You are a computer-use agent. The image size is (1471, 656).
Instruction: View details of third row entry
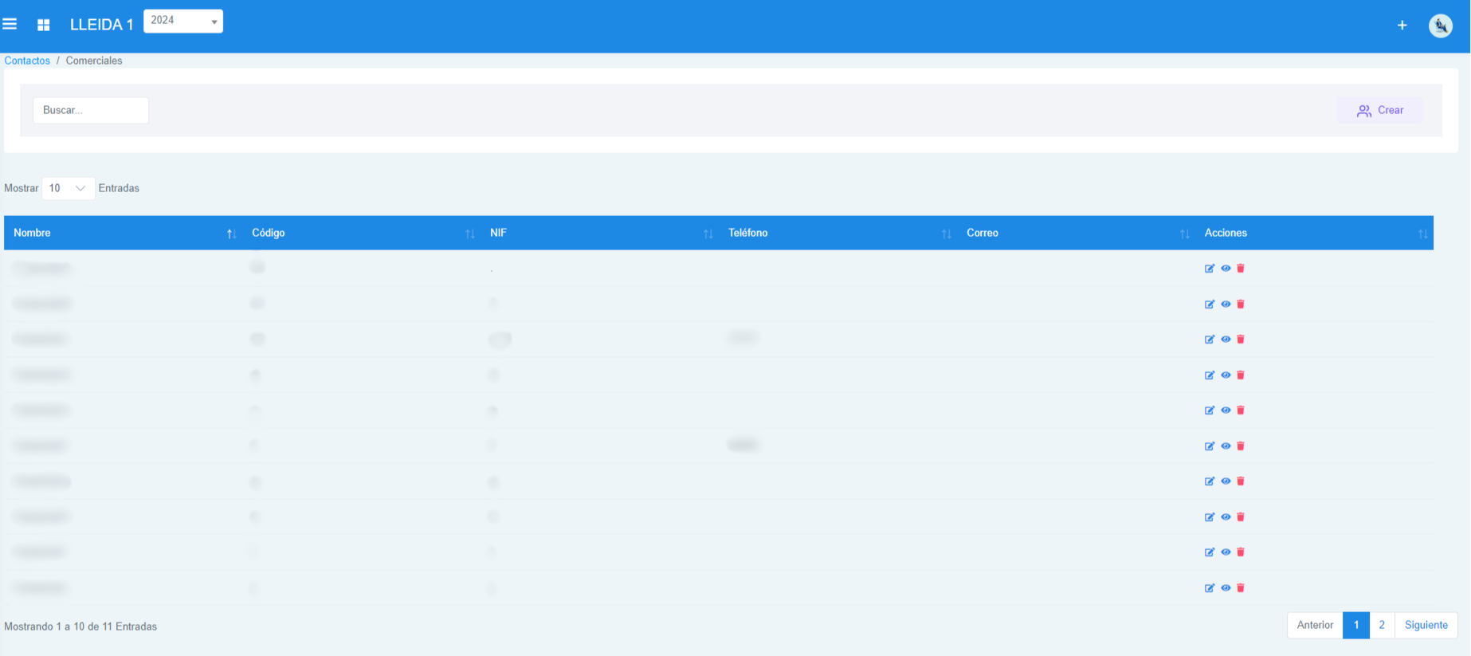pos(1226,340)
